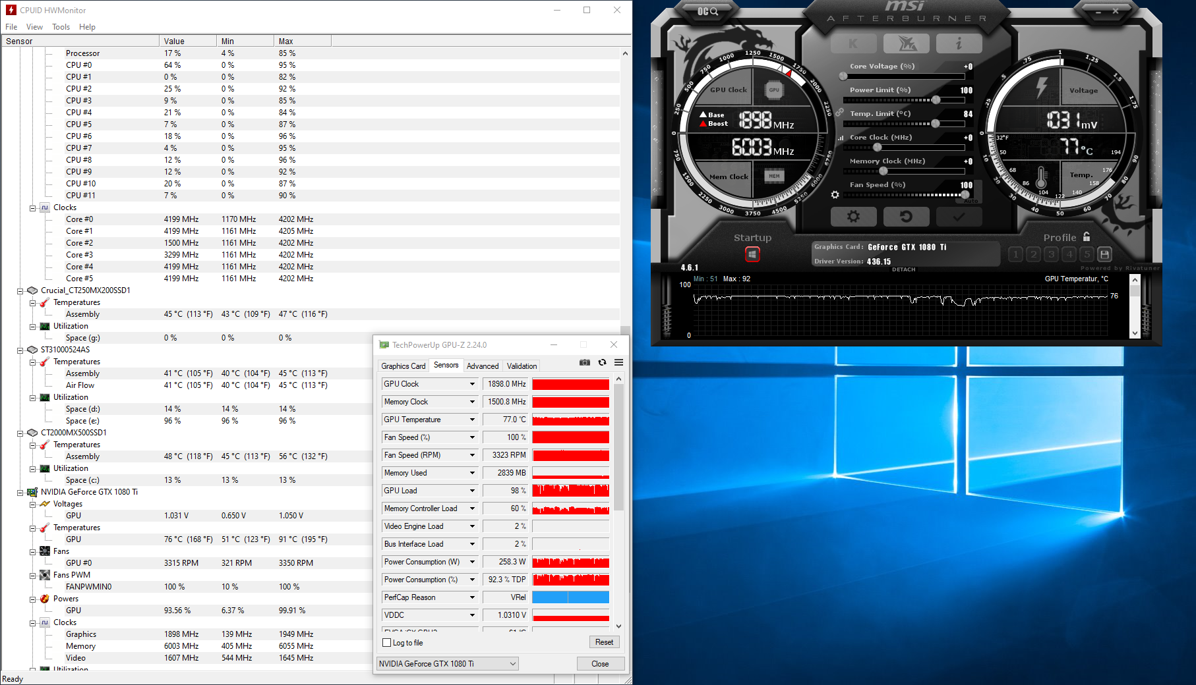Click the Value column header in HWMonitor
The image size is (1196, 685).
pyautogui.click(x=188, y=41)
